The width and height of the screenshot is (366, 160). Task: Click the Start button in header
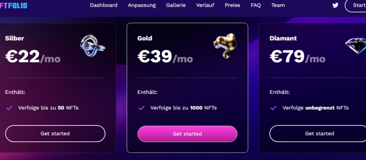coord(355,5)
